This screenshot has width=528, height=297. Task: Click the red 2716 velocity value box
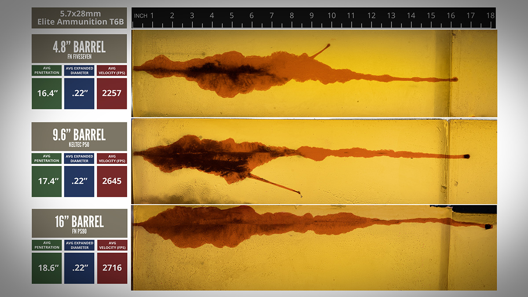pos(112,268)
